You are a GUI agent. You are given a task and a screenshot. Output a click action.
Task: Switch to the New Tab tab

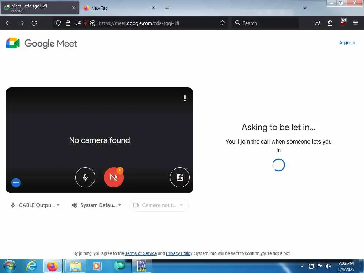pyautogui.click(x=119, y=8)
